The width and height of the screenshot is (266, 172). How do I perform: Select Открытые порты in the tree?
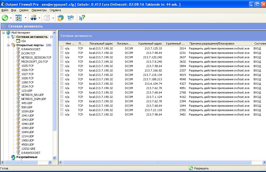coord(30,45)
